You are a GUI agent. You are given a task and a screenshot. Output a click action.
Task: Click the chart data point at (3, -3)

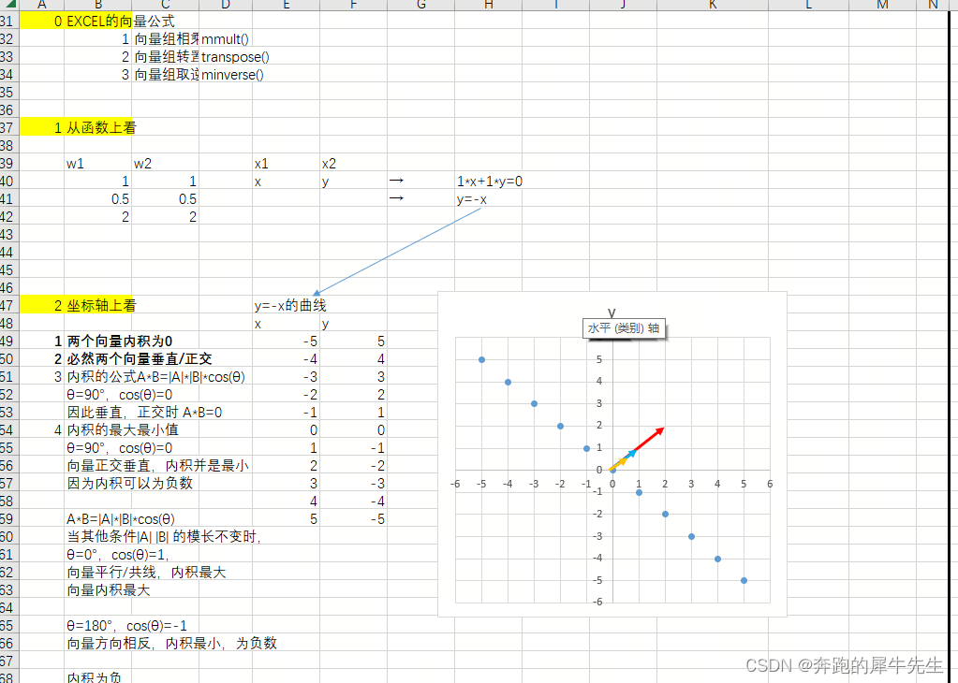691,536
